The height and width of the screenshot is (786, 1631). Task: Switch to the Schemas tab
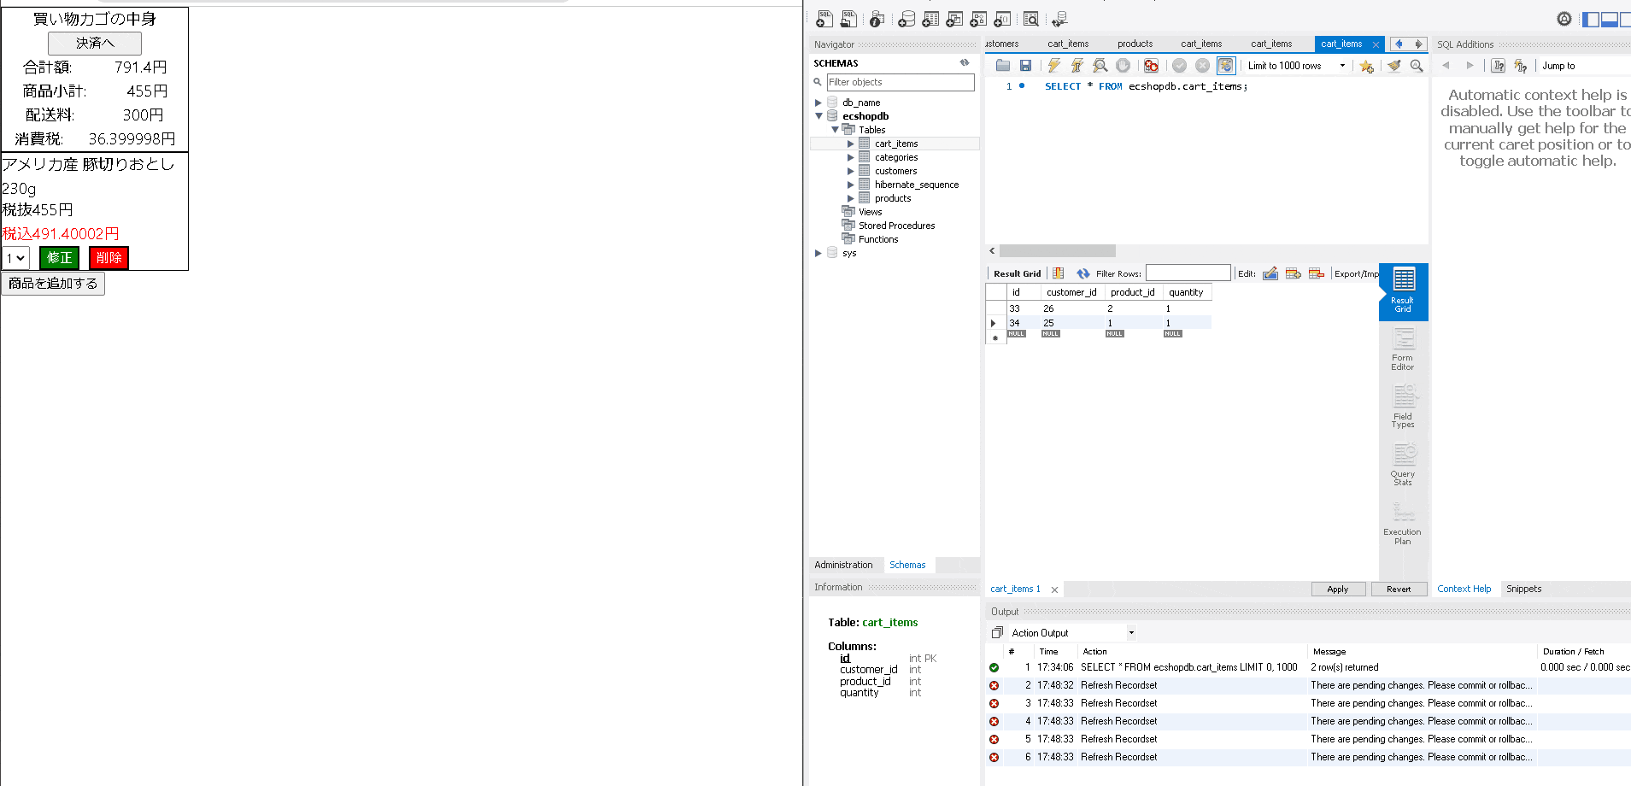[x=907, y=565]
